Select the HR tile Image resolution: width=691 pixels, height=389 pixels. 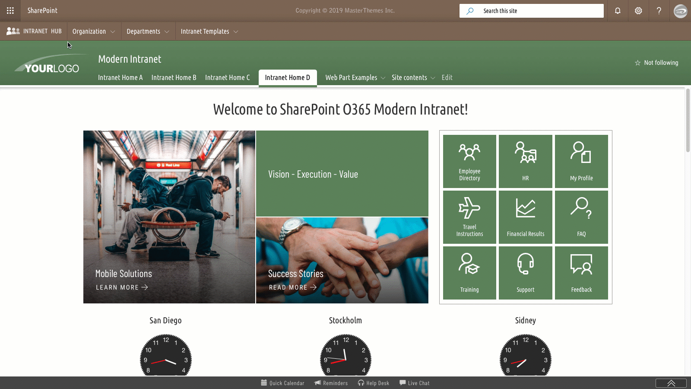click(525, 161)
